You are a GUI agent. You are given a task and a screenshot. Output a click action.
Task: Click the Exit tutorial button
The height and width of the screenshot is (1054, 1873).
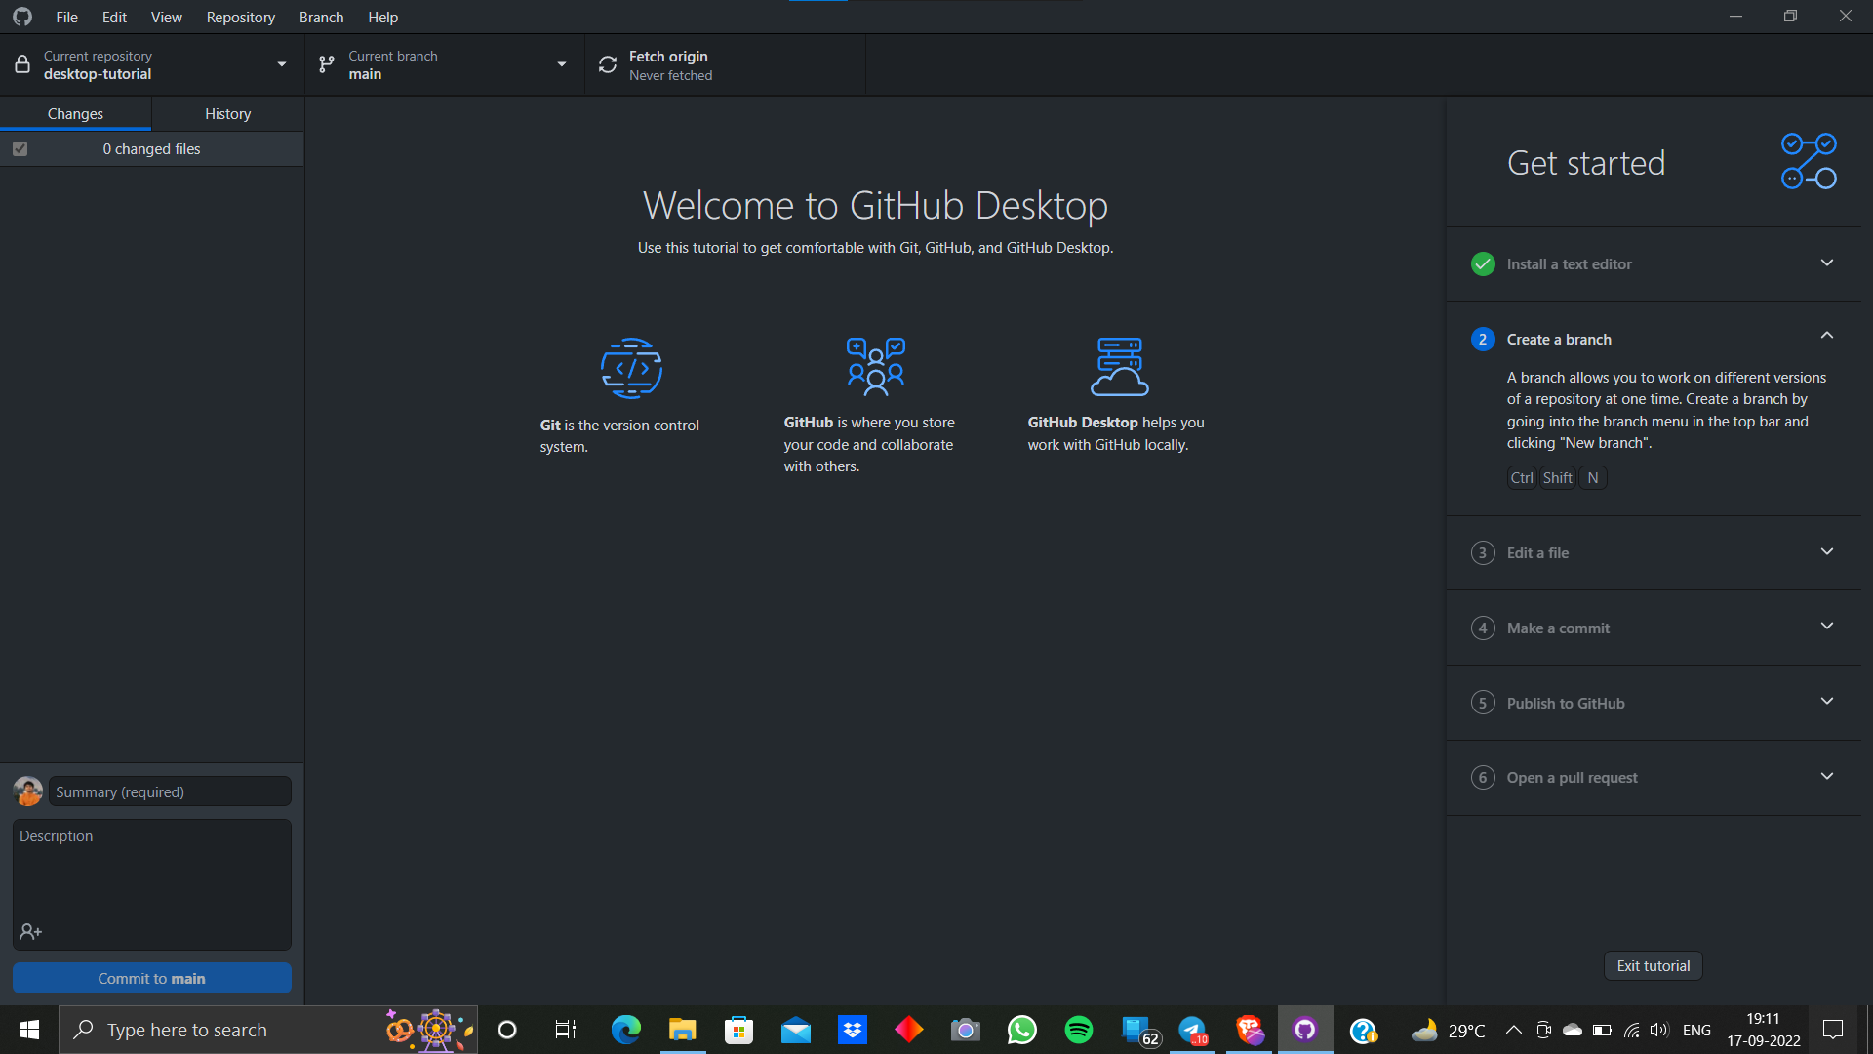[x=1653, y=965]
